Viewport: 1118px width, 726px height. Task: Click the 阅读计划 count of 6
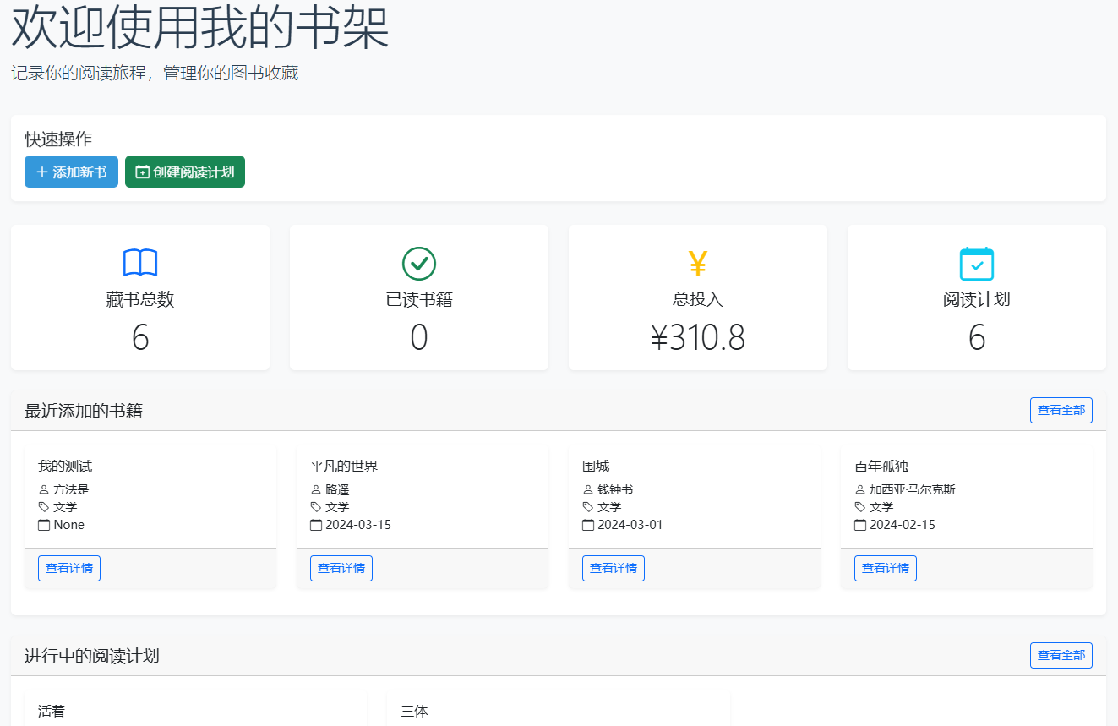977,337
